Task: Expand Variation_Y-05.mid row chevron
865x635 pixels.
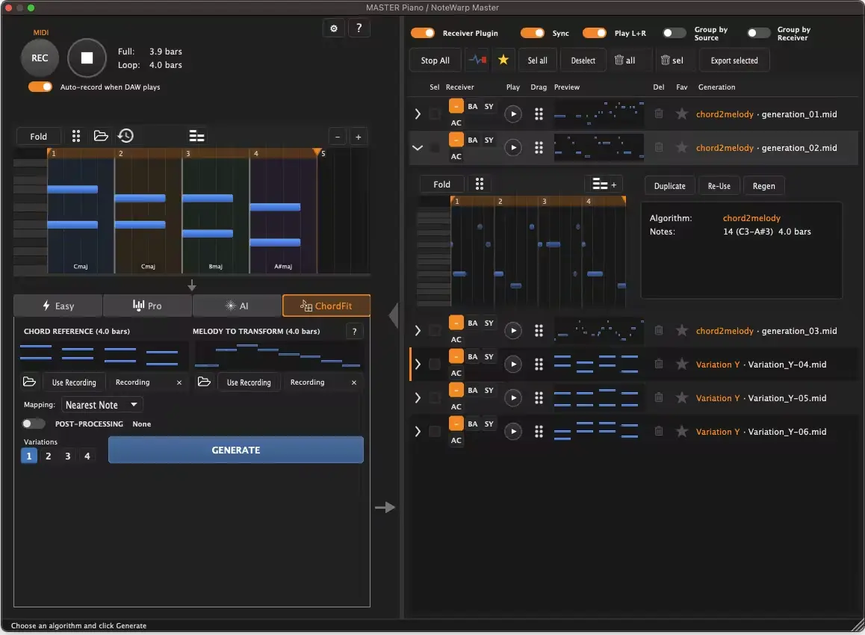Action: (418, 398)
